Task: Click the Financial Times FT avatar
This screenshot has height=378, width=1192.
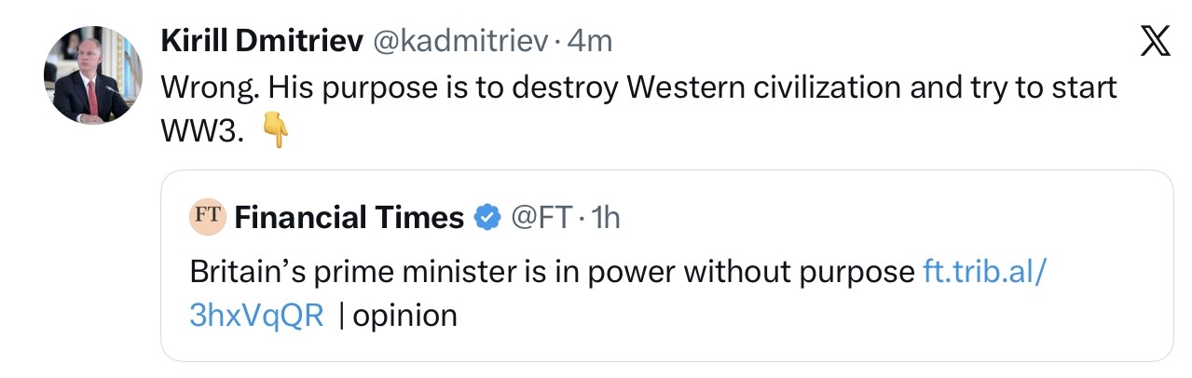Action: tap(207, 217)
